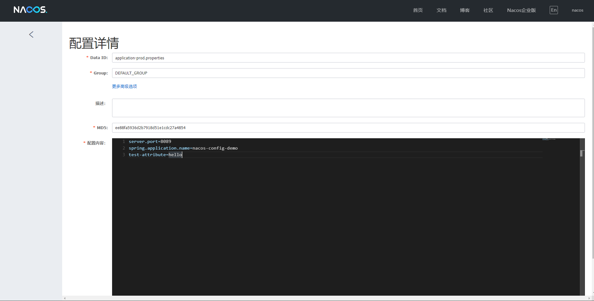Go back using the left arrow icon
Image resolution: width=594 pixels, height=301 pixels.
coord(31,35)
